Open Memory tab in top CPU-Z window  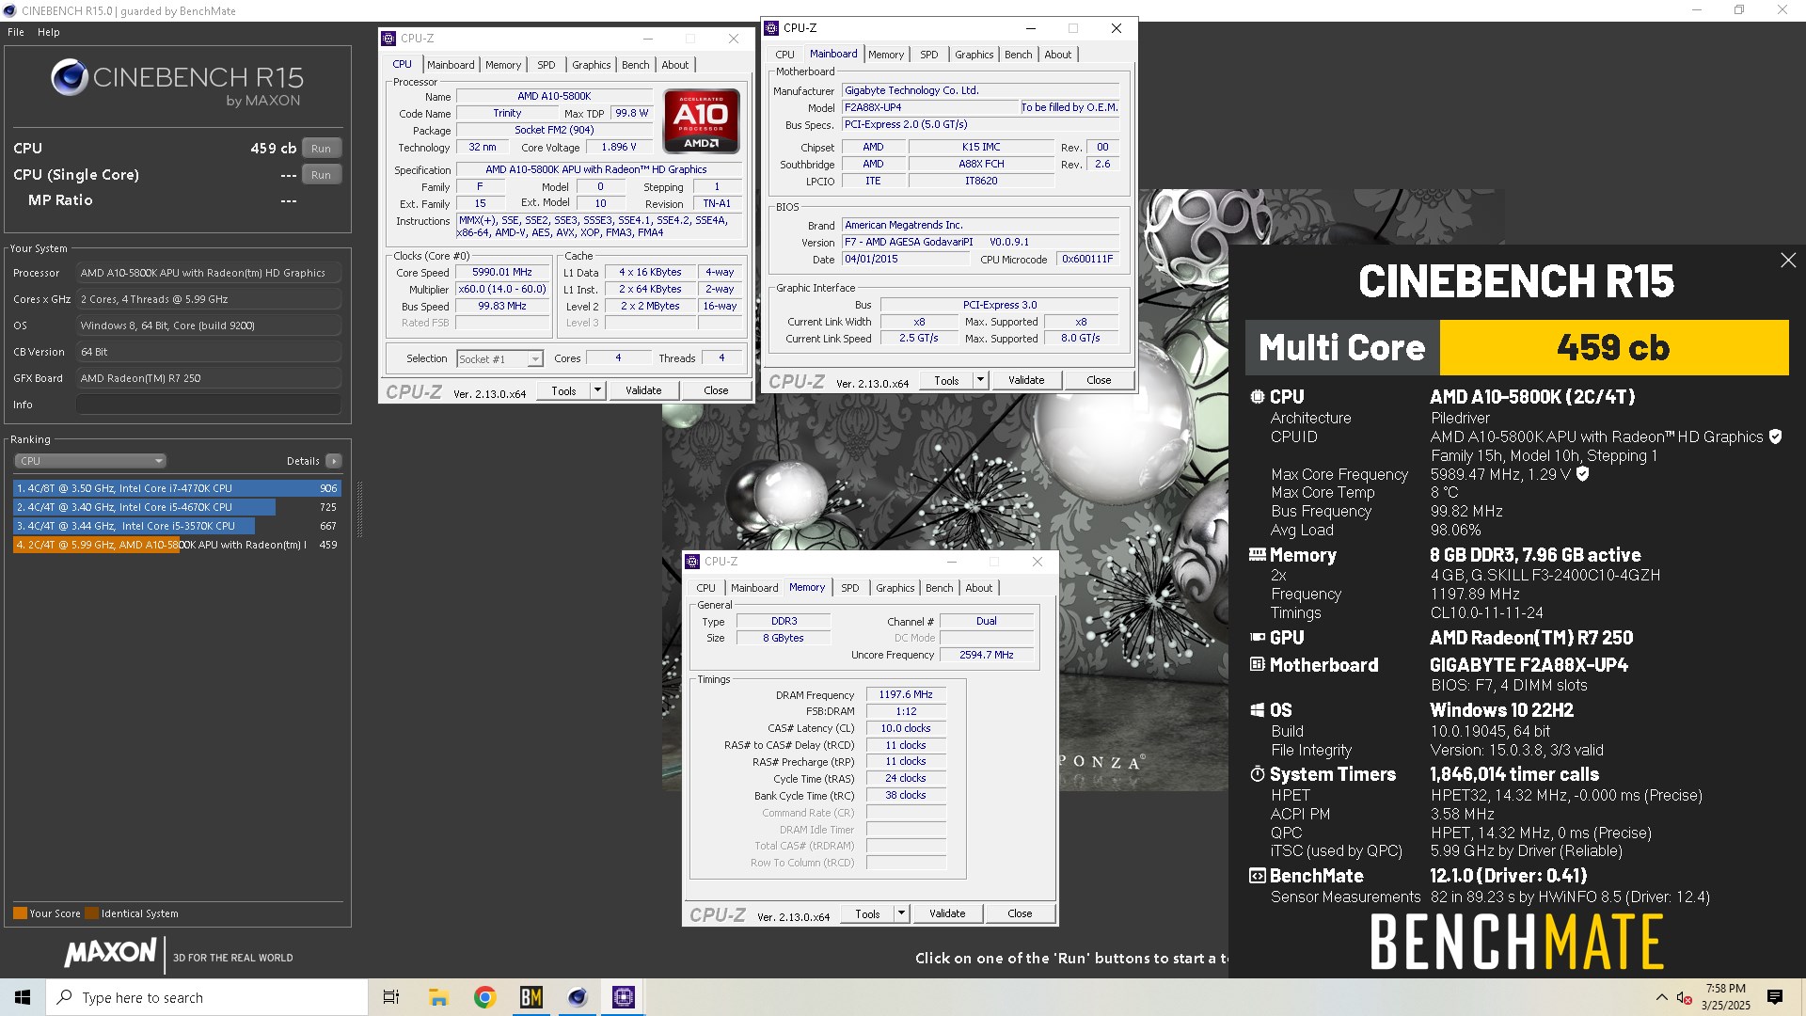(x=886, y=55)
